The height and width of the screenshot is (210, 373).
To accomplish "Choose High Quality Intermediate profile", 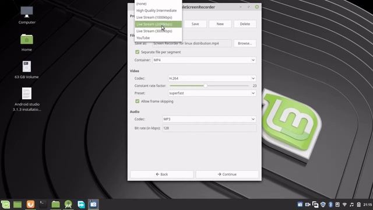I will coord(158,10).
